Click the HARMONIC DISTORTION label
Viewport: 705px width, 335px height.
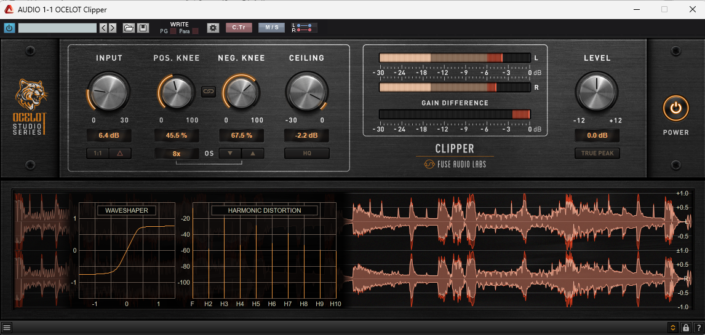pyautogui.click(x=265, y=210)
